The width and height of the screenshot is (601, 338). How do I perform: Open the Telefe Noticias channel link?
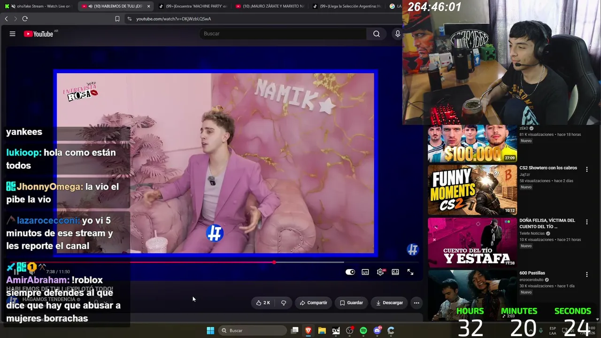pyautogui.click(x=532, y=233)
